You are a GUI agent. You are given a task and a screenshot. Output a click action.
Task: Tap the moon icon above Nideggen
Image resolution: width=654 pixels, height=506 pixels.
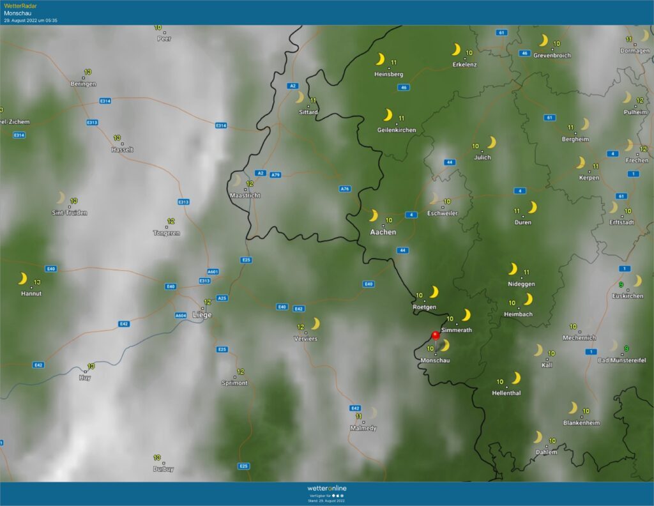[x=513, y=269]
